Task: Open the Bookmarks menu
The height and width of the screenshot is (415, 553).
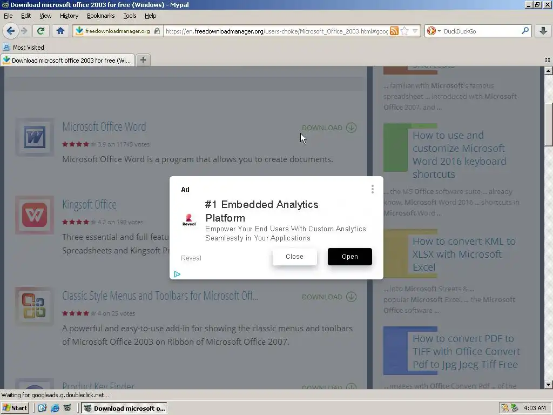Action: 101,16
